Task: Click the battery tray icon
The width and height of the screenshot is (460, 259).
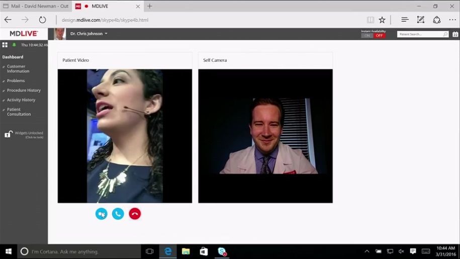Action: (x=379, y=251)
